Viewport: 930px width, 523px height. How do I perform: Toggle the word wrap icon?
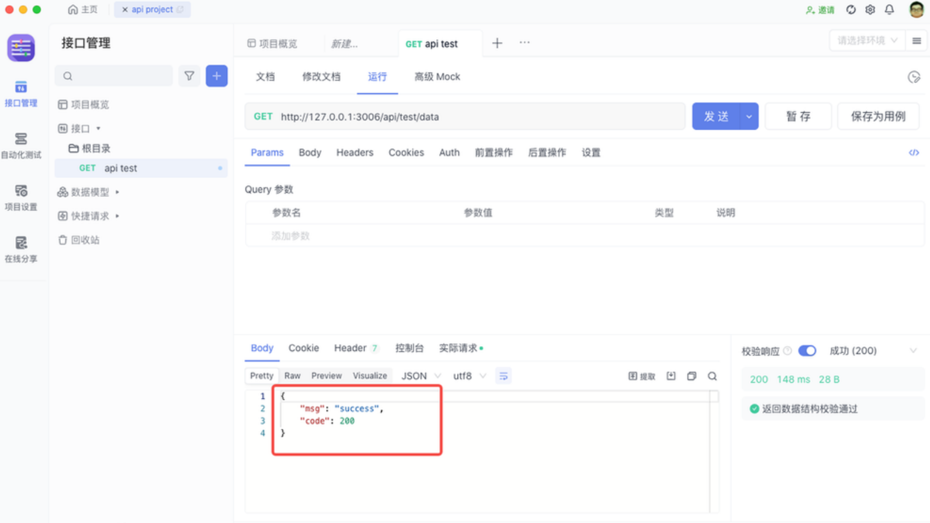(x=504, y=376)
